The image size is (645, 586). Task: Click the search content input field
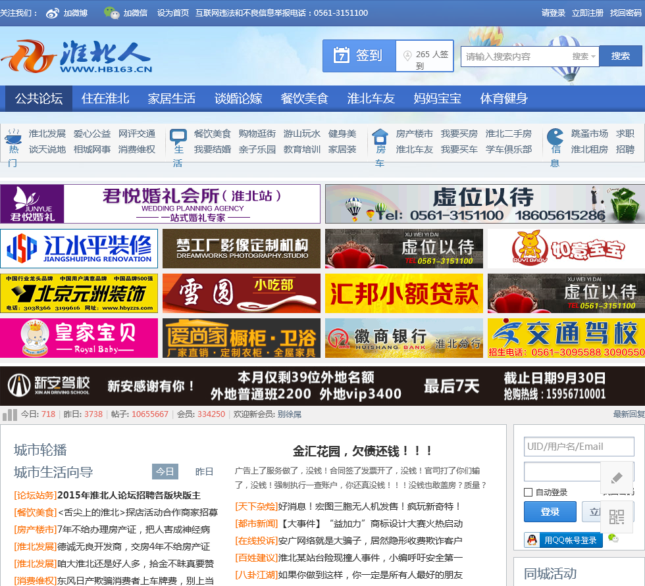click(516, 57)
